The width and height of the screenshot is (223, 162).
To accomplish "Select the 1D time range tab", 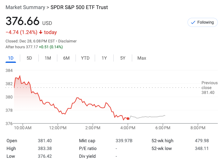I will click(11, 58).
